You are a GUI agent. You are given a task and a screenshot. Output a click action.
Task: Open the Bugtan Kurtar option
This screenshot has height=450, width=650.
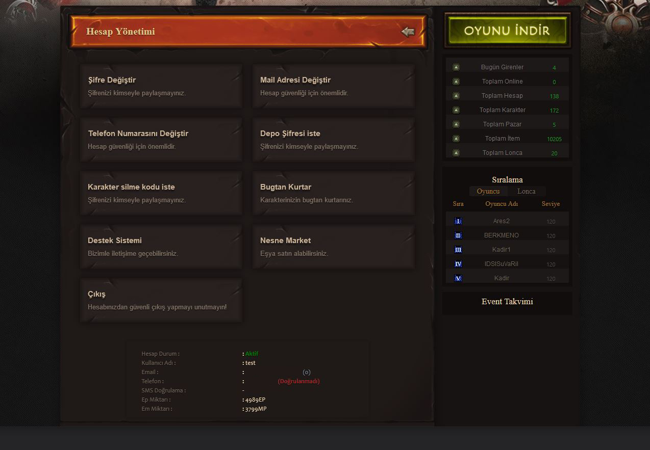tap(333, 193)
